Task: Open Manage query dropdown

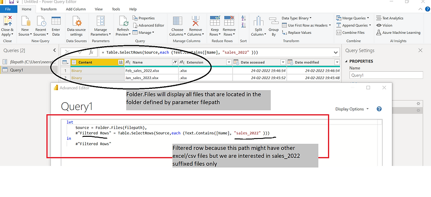Action: click(x=143, y=33)
